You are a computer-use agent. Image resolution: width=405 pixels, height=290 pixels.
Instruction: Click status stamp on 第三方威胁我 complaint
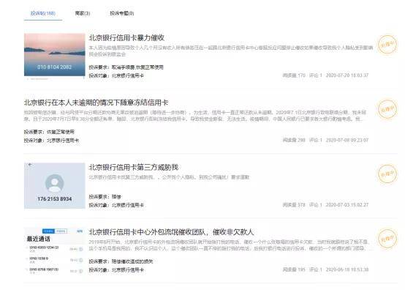pyautogui.click(x=387, y=174)
